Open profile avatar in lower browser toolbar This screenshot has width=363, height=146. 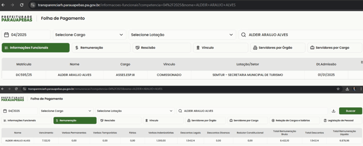click(x=354, y=89)
